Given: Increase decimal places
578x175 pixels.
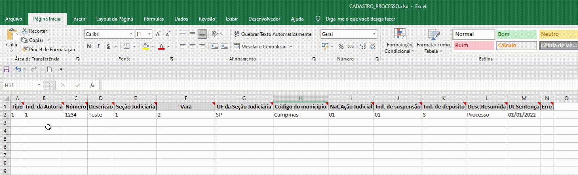Looking at the screenshot, I should pos(362,46).
